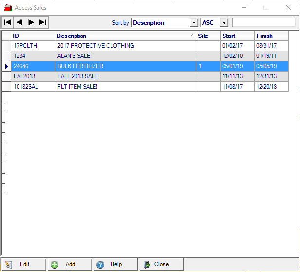Click the Finish column header
Screen dimensions: 300x272
(271, 36)
